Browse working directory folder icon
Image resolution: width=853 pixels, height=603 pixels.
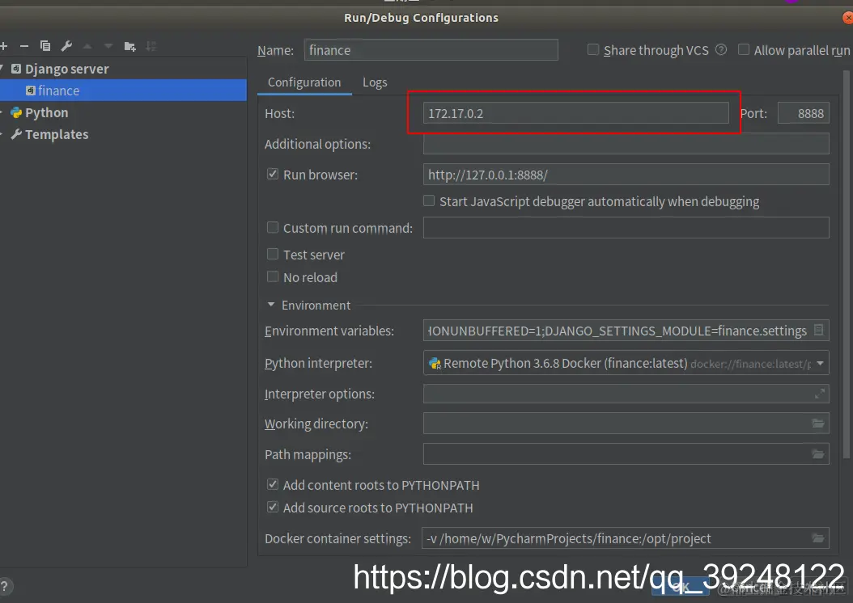817,424
